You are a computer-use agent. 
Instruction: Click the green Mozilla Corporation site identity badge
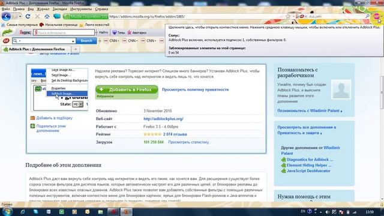(85, 16)
